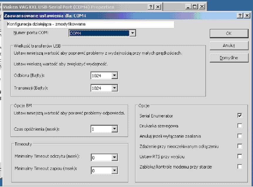Click the Odbioru value field showing 1024

[x=101, y=75]
